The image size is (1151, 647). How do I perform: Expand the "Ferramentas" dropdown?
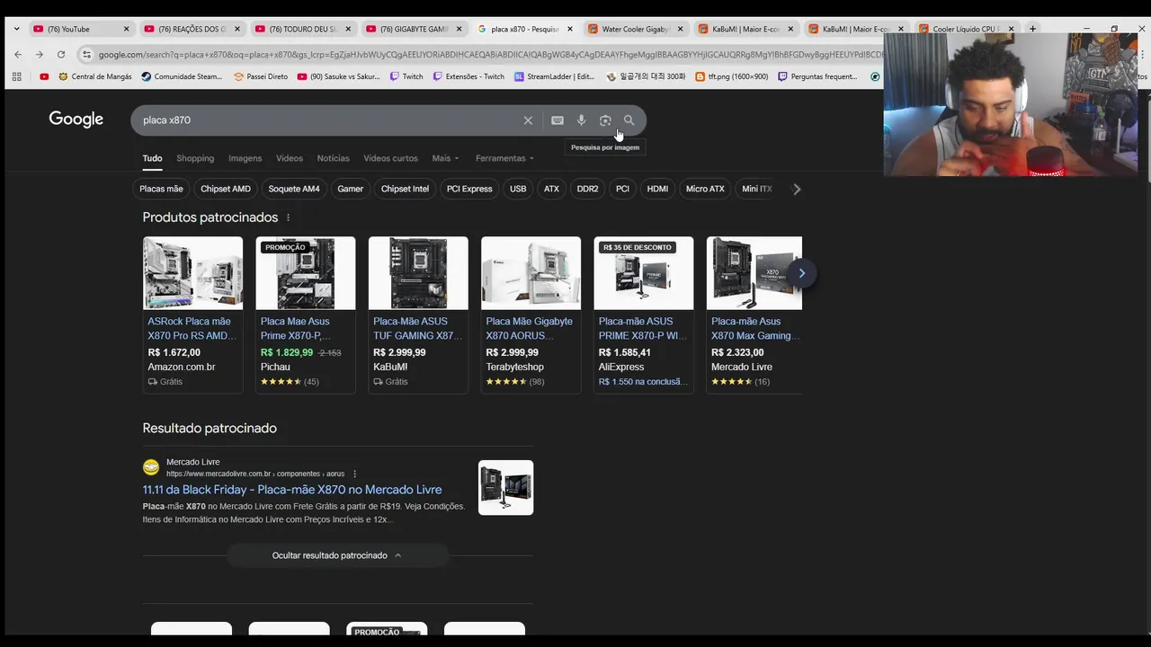tap(504, 158)
